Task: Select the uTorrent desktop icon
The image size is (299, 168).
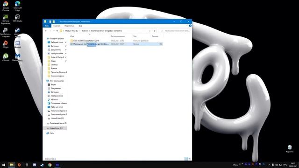Action: [6, 57]
